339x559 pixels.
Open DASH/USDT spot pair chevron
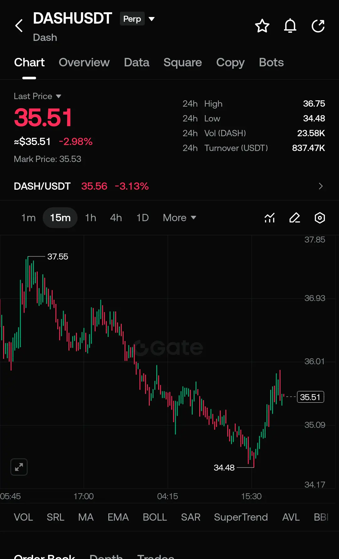pos(320,186)
